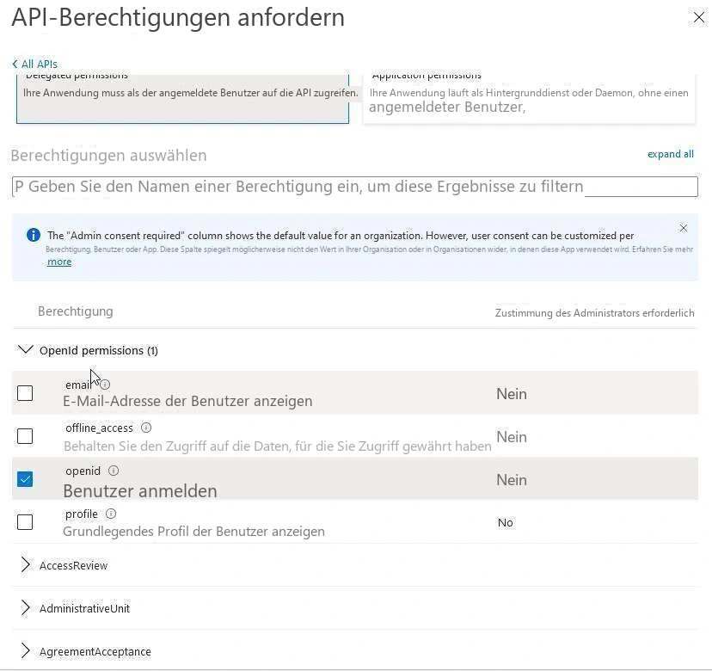Screen dimensions: 712x671
Task: Expand the AccessReview permission group
Action: tap(26, 564)
